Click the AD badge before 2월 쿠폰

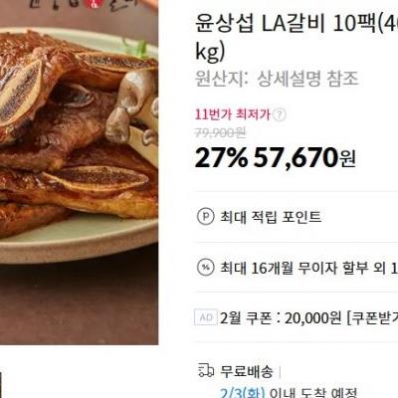click(206, 317)
